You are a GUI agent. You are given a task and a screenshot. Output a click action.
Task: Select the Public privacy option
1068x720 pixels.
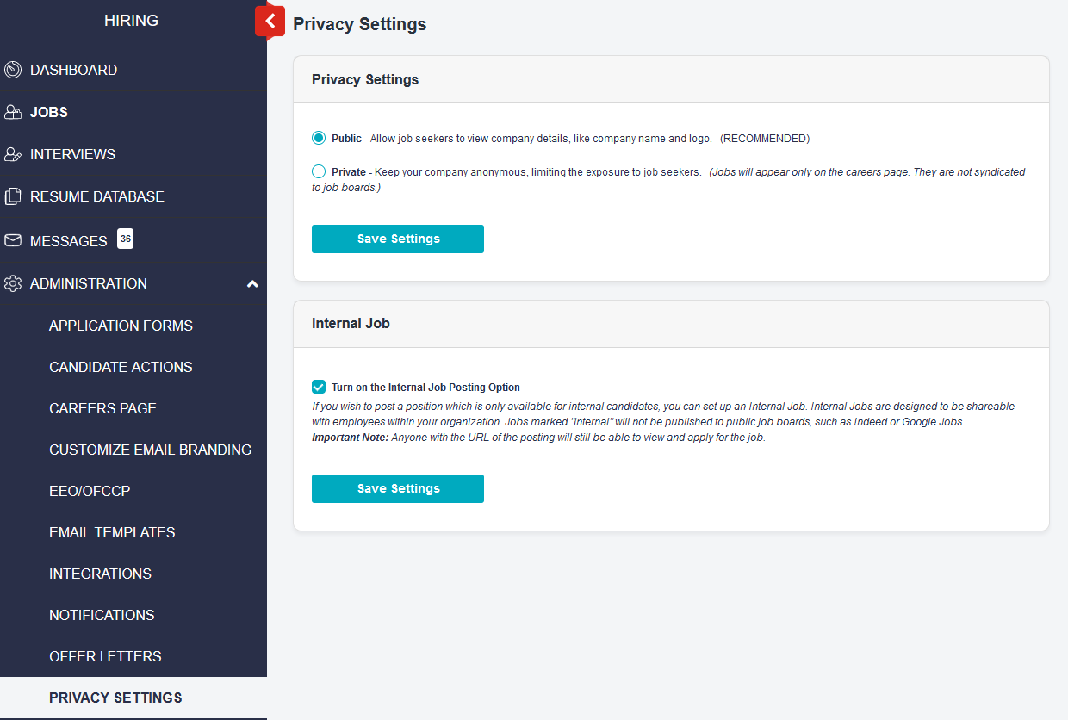coord(318,138)
